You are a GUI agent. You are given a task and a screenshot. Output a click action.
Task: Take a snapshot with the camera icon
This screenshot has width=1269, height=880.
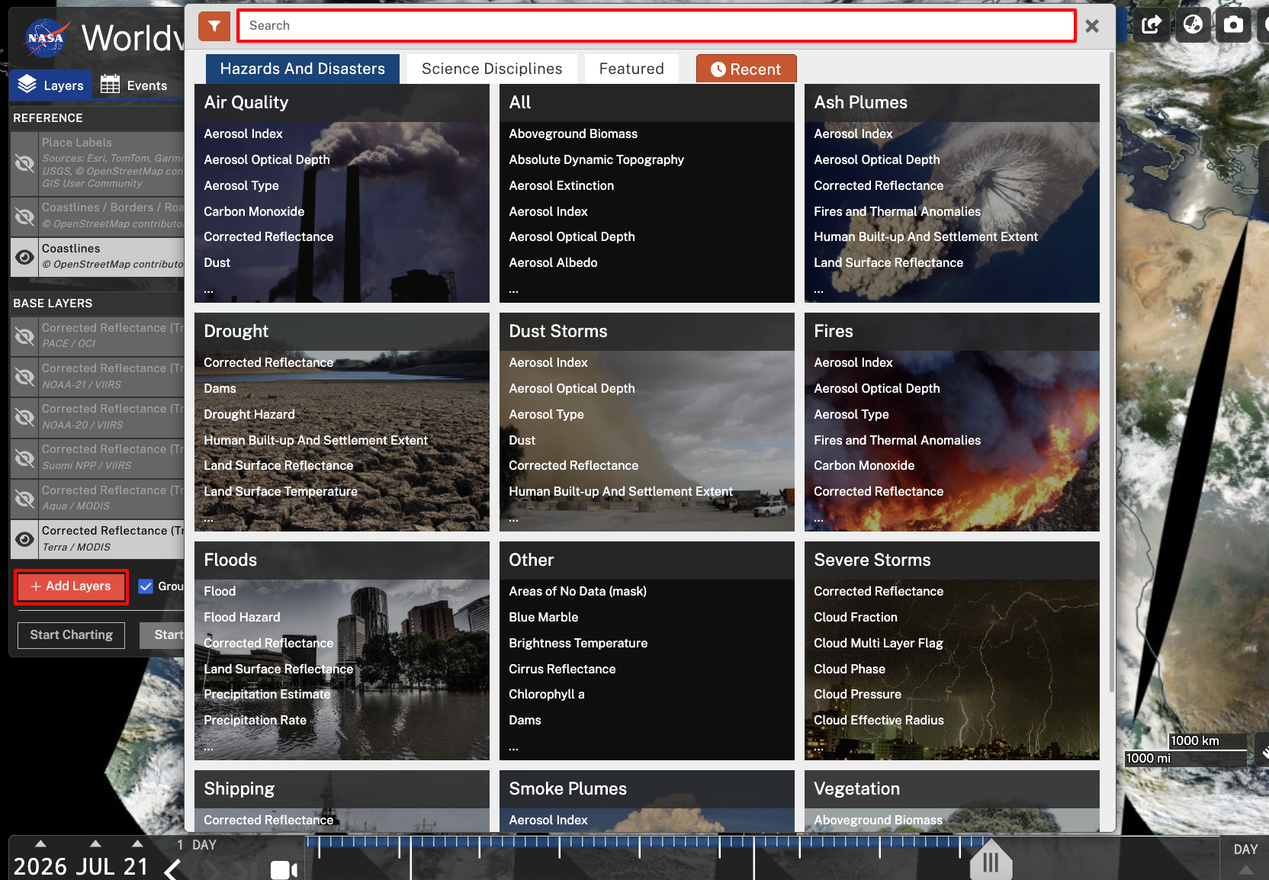click(1233, 25)
